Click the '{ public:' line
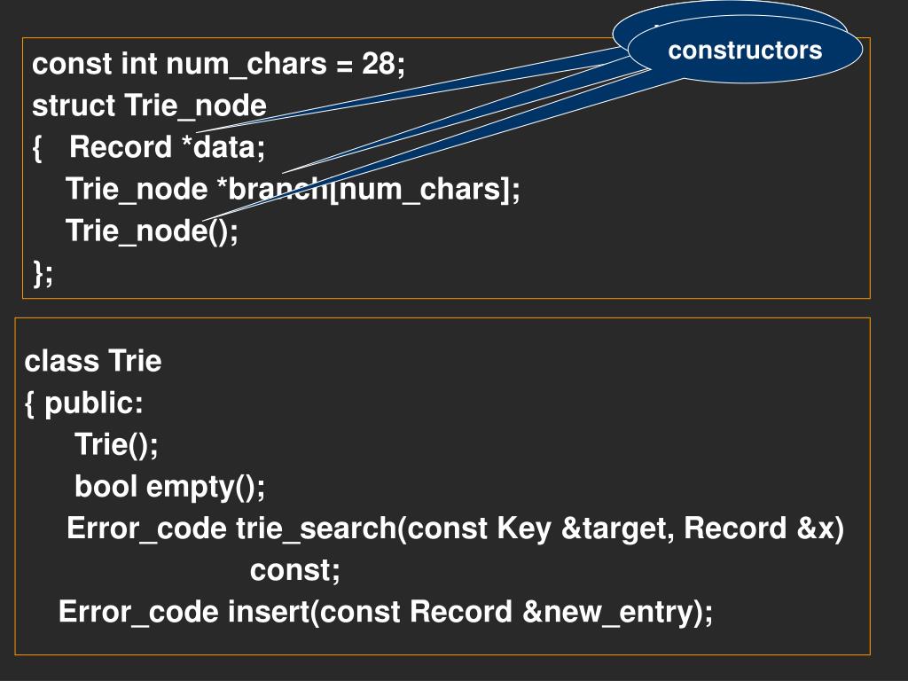The image size is (908, 681). point(84,403)
